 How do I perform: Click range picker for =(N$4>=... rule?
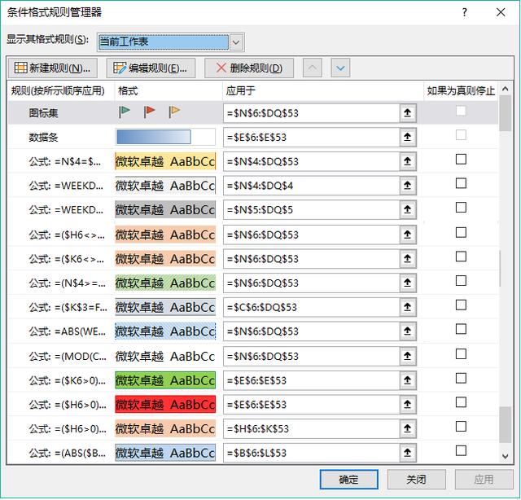click(407, 283)
